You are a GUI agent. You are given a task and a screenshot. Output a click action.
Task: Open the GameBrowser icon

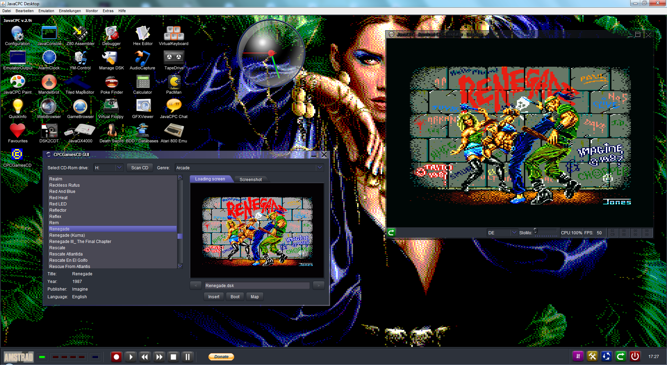coord(80,109)
